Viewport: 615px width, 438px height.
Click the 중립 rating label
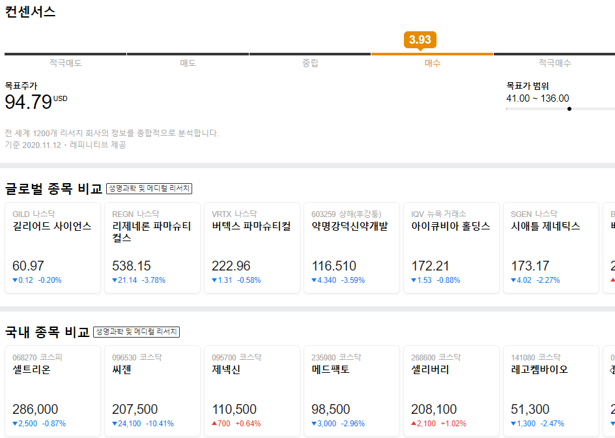coord(310,63)
